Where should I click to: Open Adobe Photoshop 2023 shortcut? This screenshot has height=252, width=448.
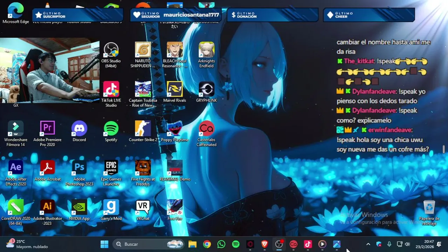(79, 173)
